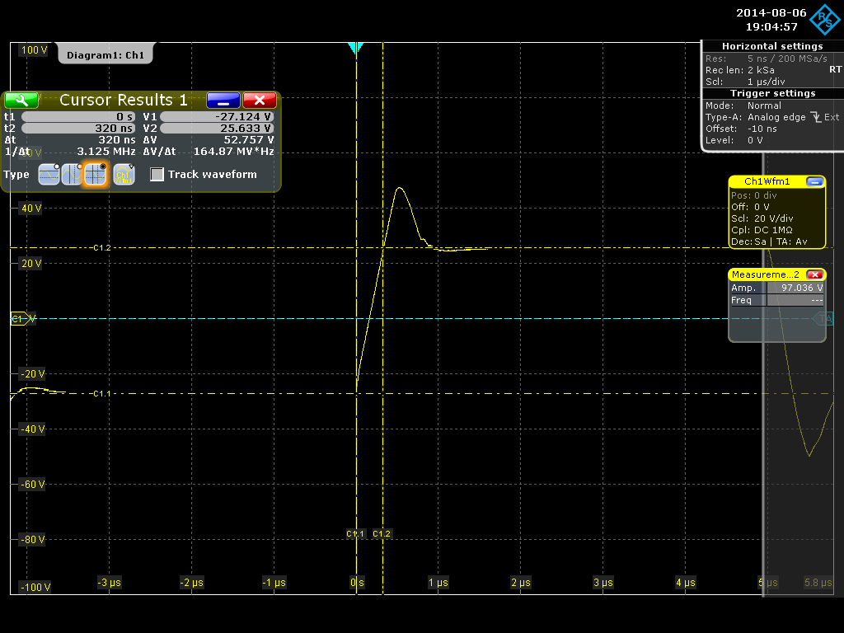844x633 pixels.
Task: Switch to the Diagram1: Ch1 tab
Action: (105, 55)
